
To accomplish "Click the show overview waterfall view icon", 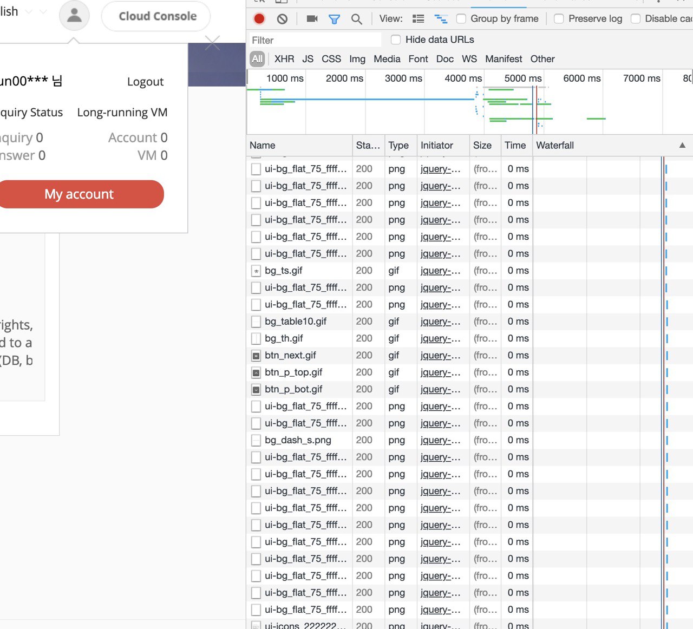I will coord(441,19).
